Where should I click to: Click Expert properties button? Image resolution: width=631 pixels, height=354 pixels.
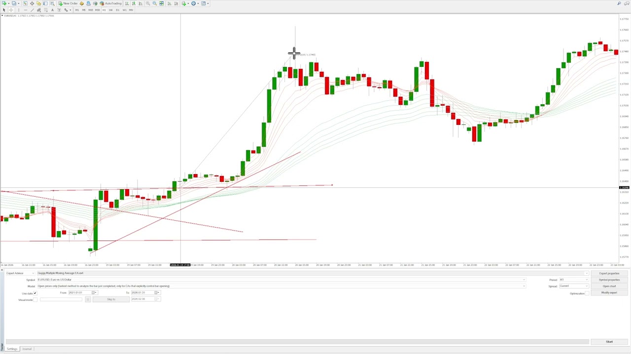click(609, 273)
